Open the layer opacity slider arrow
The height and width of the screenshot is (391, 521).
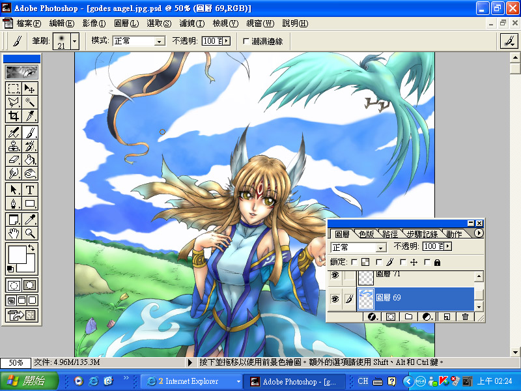coord(448,246)
